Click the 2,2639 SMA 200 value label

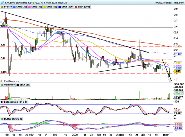[x=170, y=46]
